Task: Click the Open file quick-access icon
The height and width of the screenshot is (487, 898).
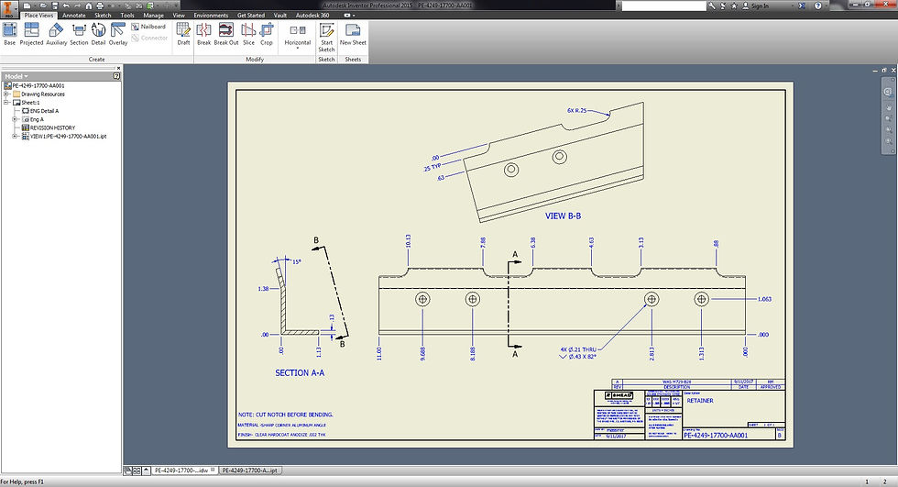Action: coord(42,6)
